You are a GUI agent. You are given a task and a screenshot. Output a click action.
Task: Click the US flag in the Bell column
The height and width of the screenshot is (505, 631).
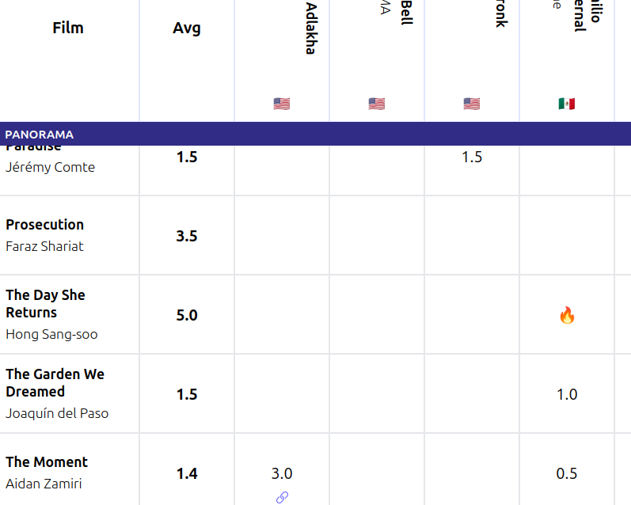(x=377, y=104)
